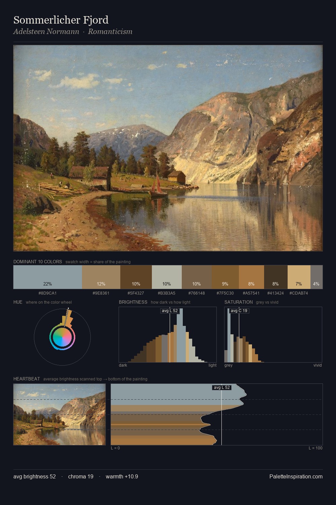Click the 'dark' axis label of brightness chart

pyautogui.click(x=123, y=365)
